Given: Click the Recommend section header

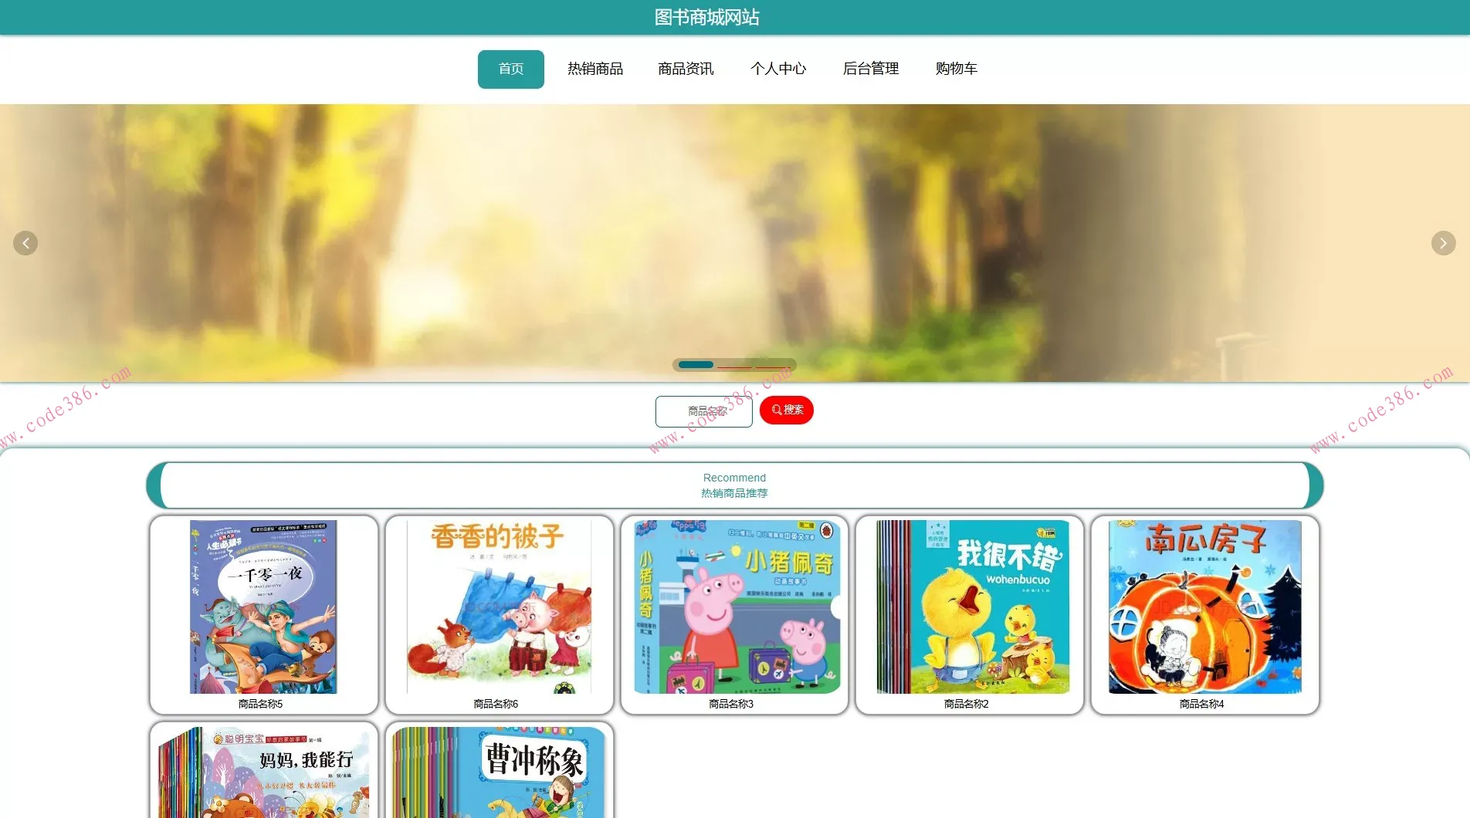Looking at the screenshot, I should [x=733, y=477].
